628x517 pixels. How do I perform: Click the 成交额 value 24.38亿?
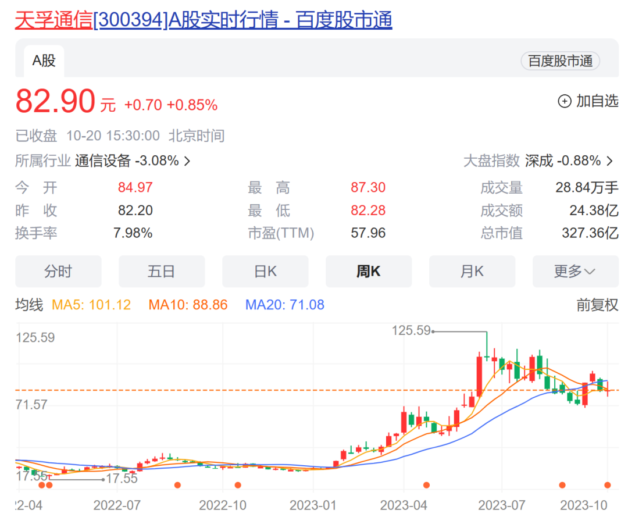[594, 211]
